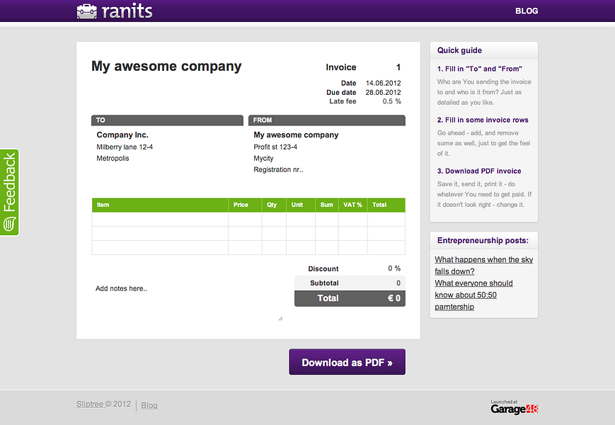
Task: Edit the due date 28.06.2012
Action: [x=383, y=92]
